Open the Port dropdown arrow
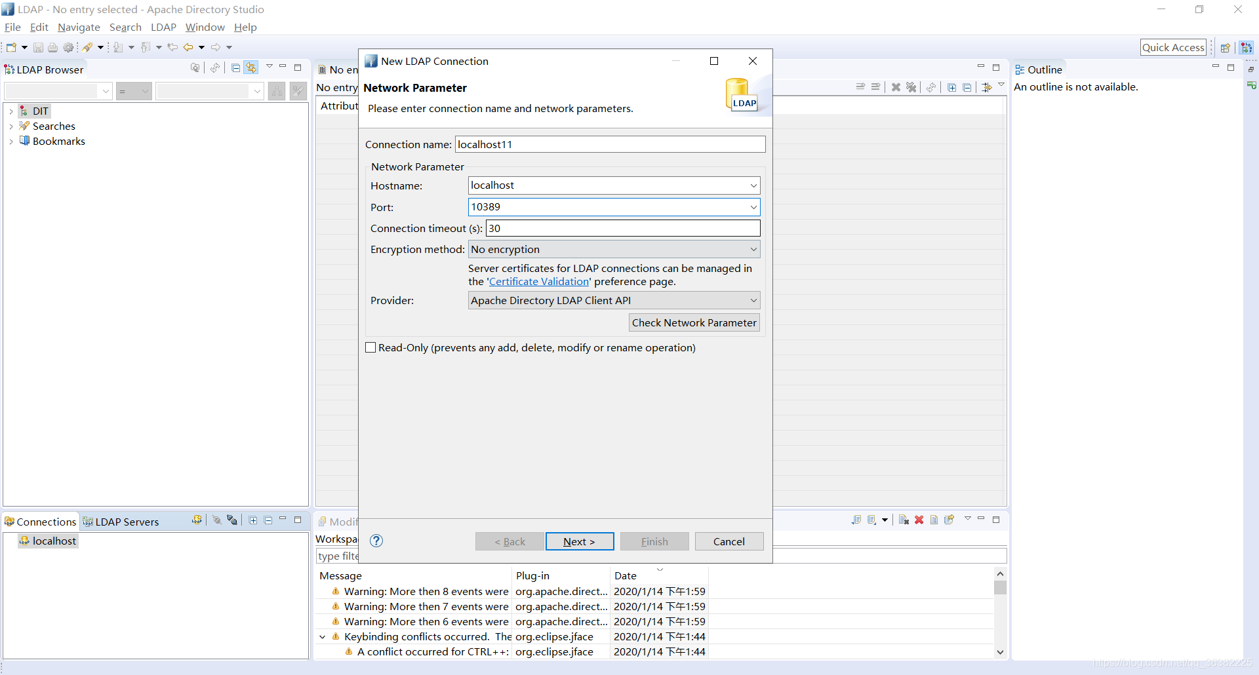The image size is (1259, 675). 753,207
